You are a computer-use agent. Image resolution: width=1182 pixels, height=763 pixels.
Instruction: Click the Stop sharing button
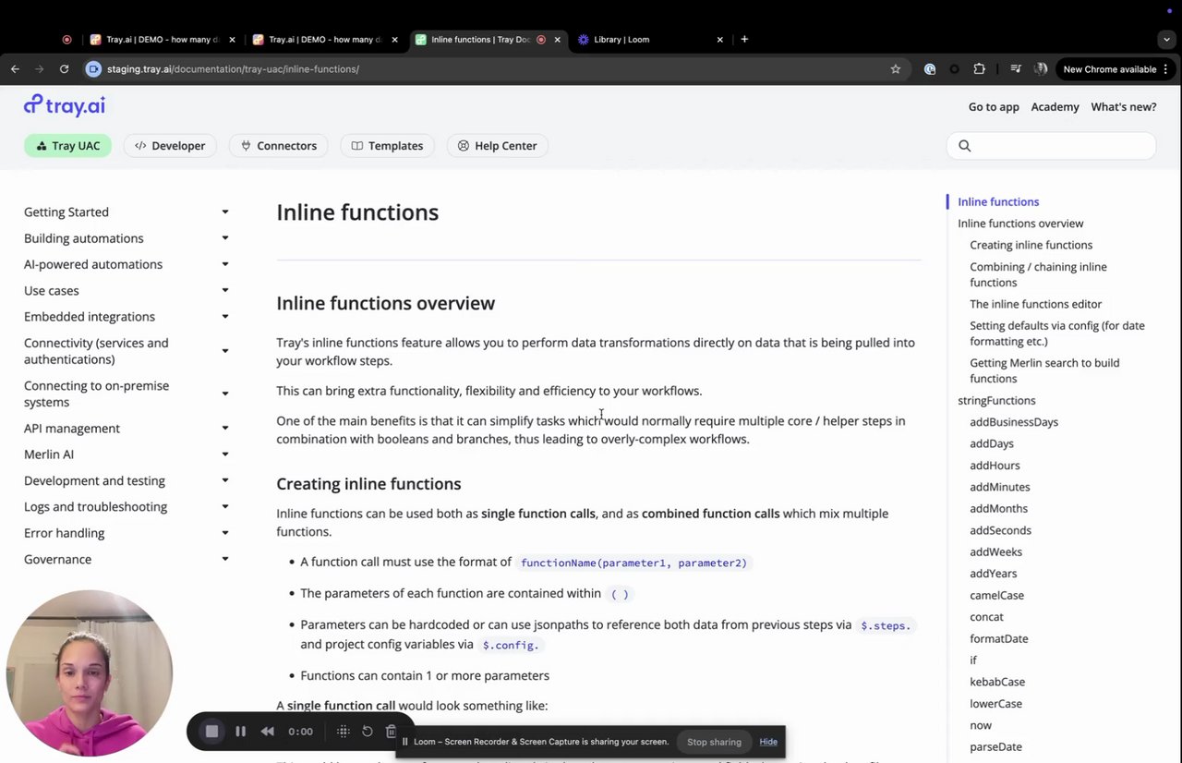click(x=714, y=742)
